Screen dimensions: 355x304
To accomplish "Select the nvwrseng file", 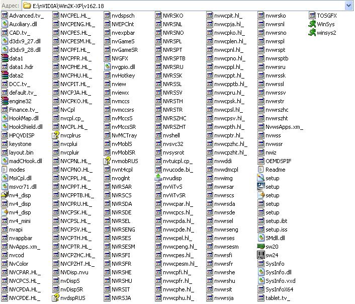I will coord(222,230).
